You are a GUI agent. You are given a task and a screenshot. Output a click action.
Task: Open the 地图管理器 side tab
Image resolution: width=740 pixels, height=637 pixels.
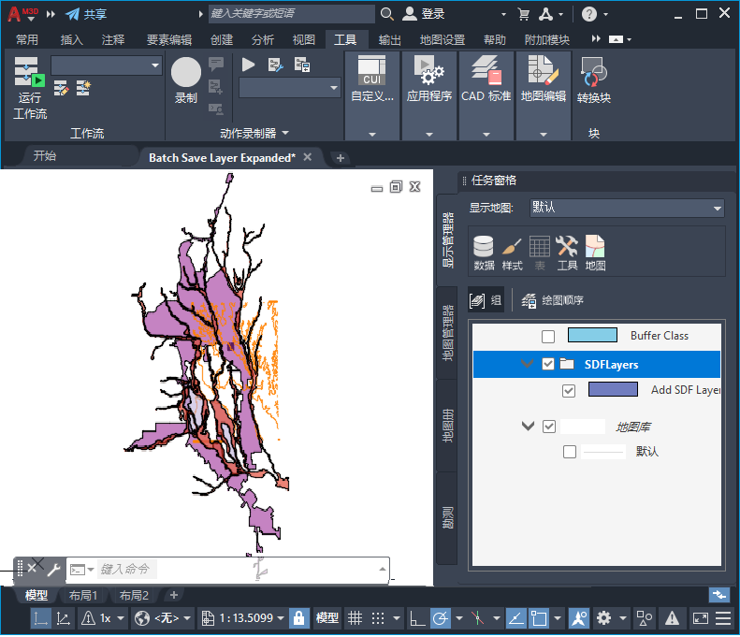[x=447, y=333]
